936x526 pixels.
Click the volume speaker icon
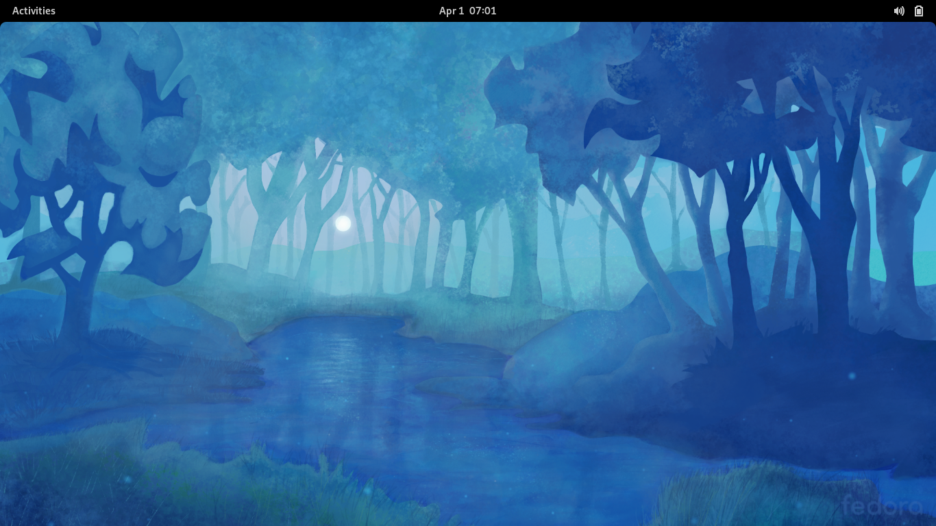coord(898,11)
